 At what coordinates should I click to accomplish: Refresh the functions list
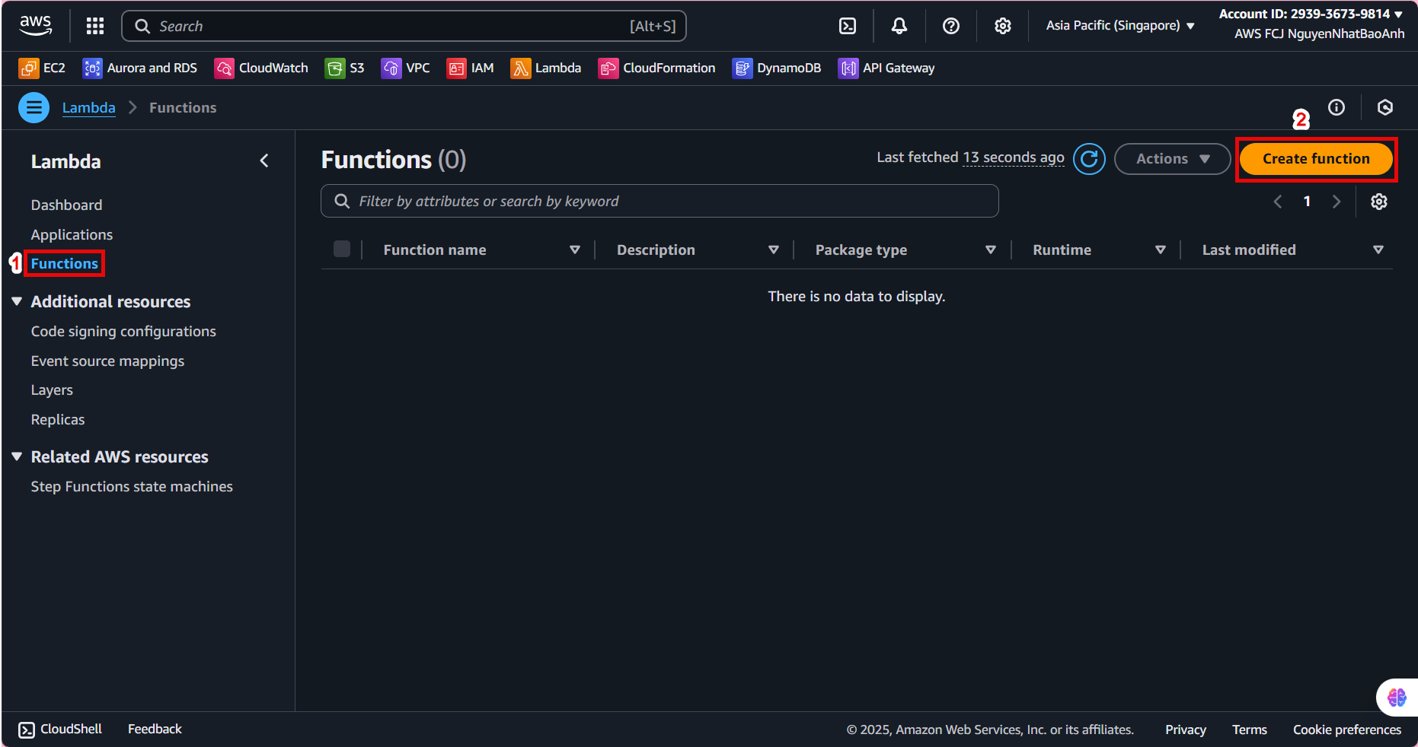coord(1089,159)
